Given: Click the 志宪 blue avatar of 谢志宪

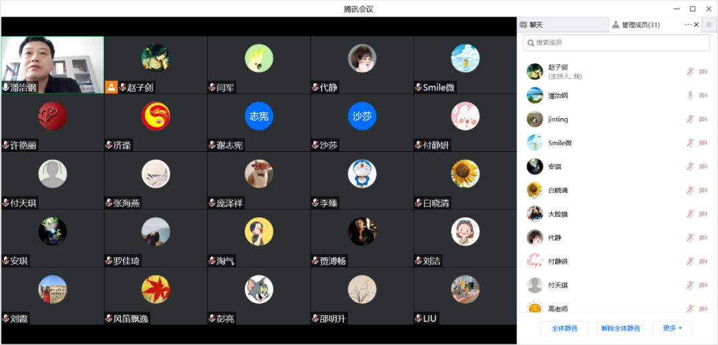Looking at the screenshot, I should 259,116.
